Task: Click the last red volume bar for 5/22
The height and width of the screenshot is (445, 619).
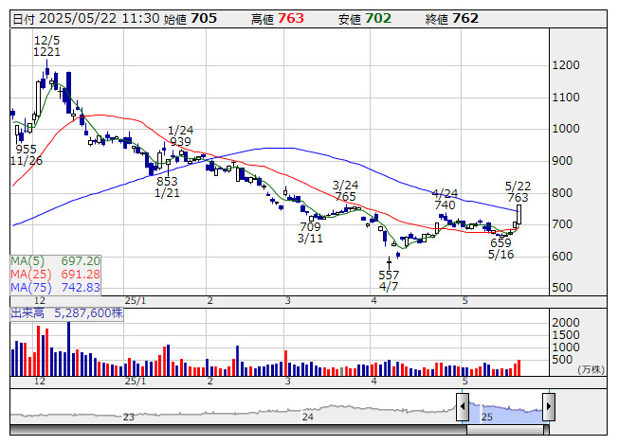Action: pyautogui.click(x=519, y=367)
